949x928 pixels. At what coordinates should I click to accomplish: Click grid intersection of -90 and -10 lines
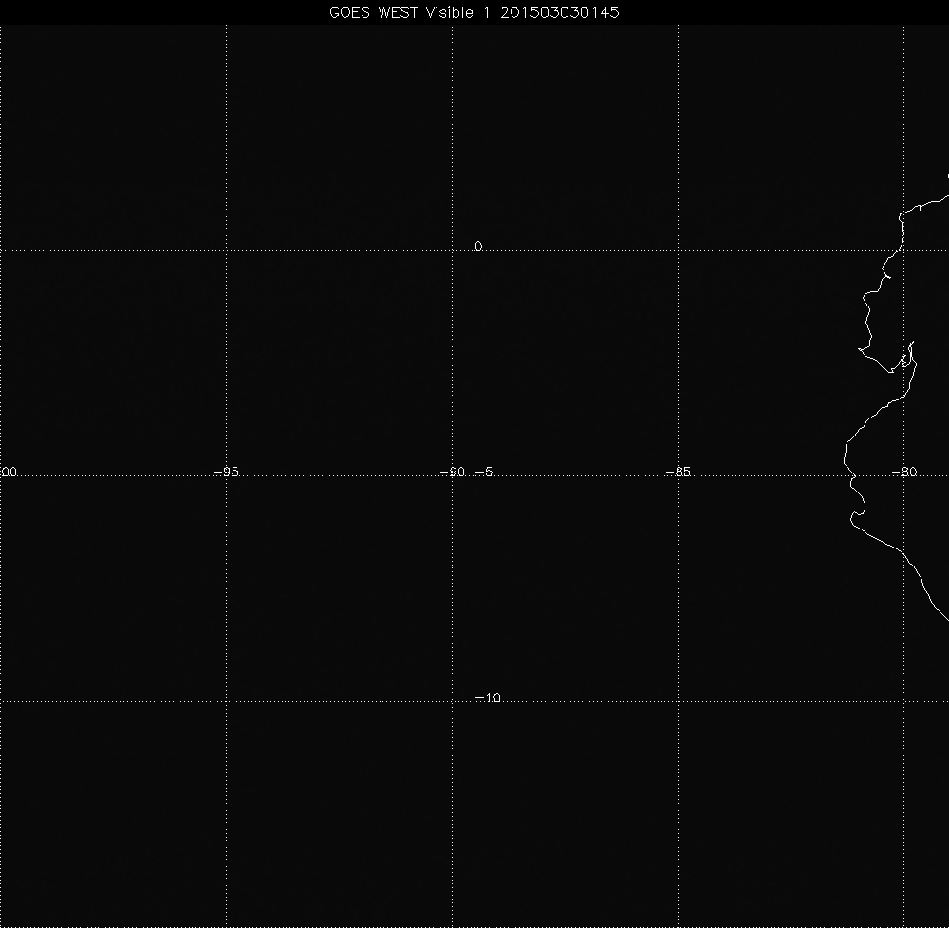pos(453,702)
